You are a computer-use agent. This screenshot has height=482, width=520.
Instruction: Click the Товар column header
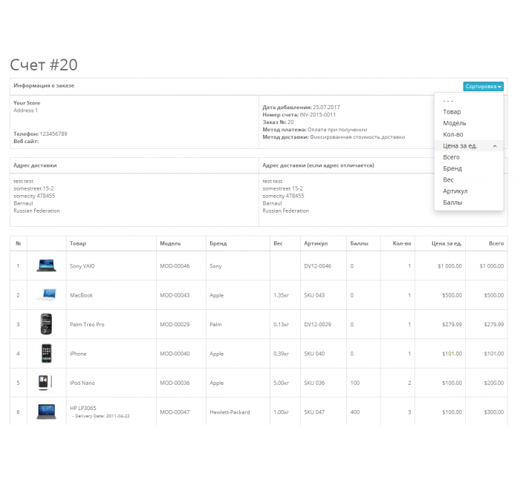tap(78, 243)
